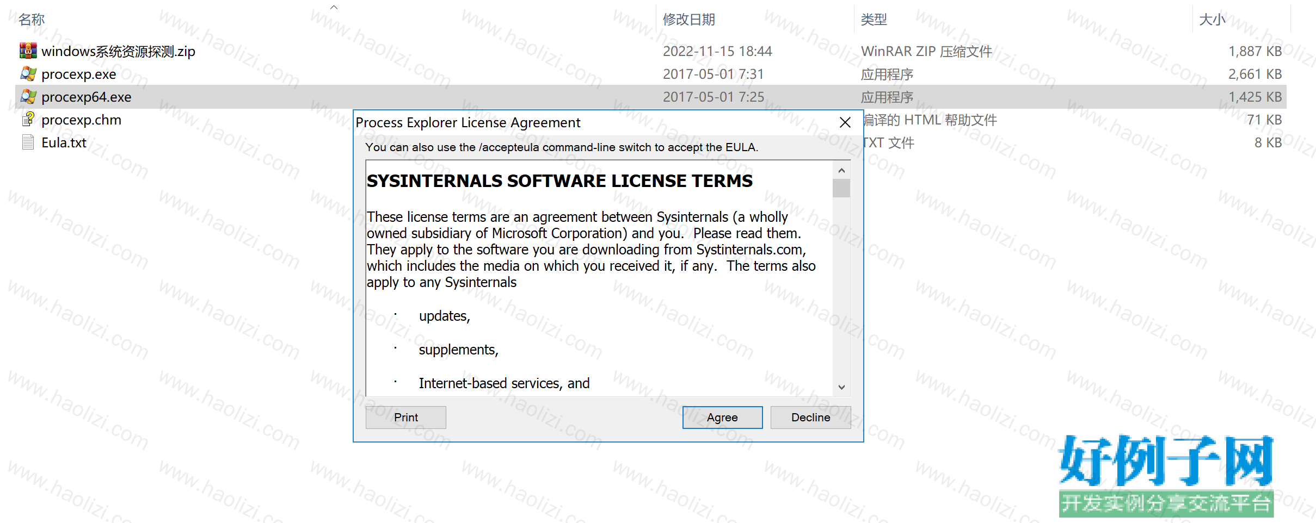
Task: Select the file name procexp.exe
Action: tap(79, 74)
